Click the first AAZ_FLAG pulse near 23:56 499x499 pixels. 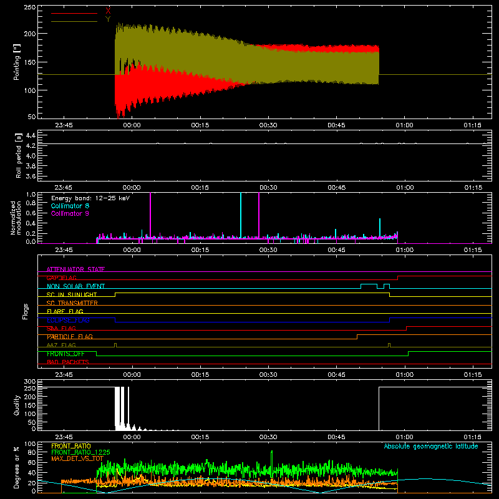(115, 345)
